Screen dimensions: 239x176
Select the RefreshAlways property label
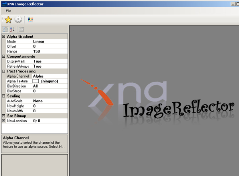pyautogui.click(x=18, y=66)
